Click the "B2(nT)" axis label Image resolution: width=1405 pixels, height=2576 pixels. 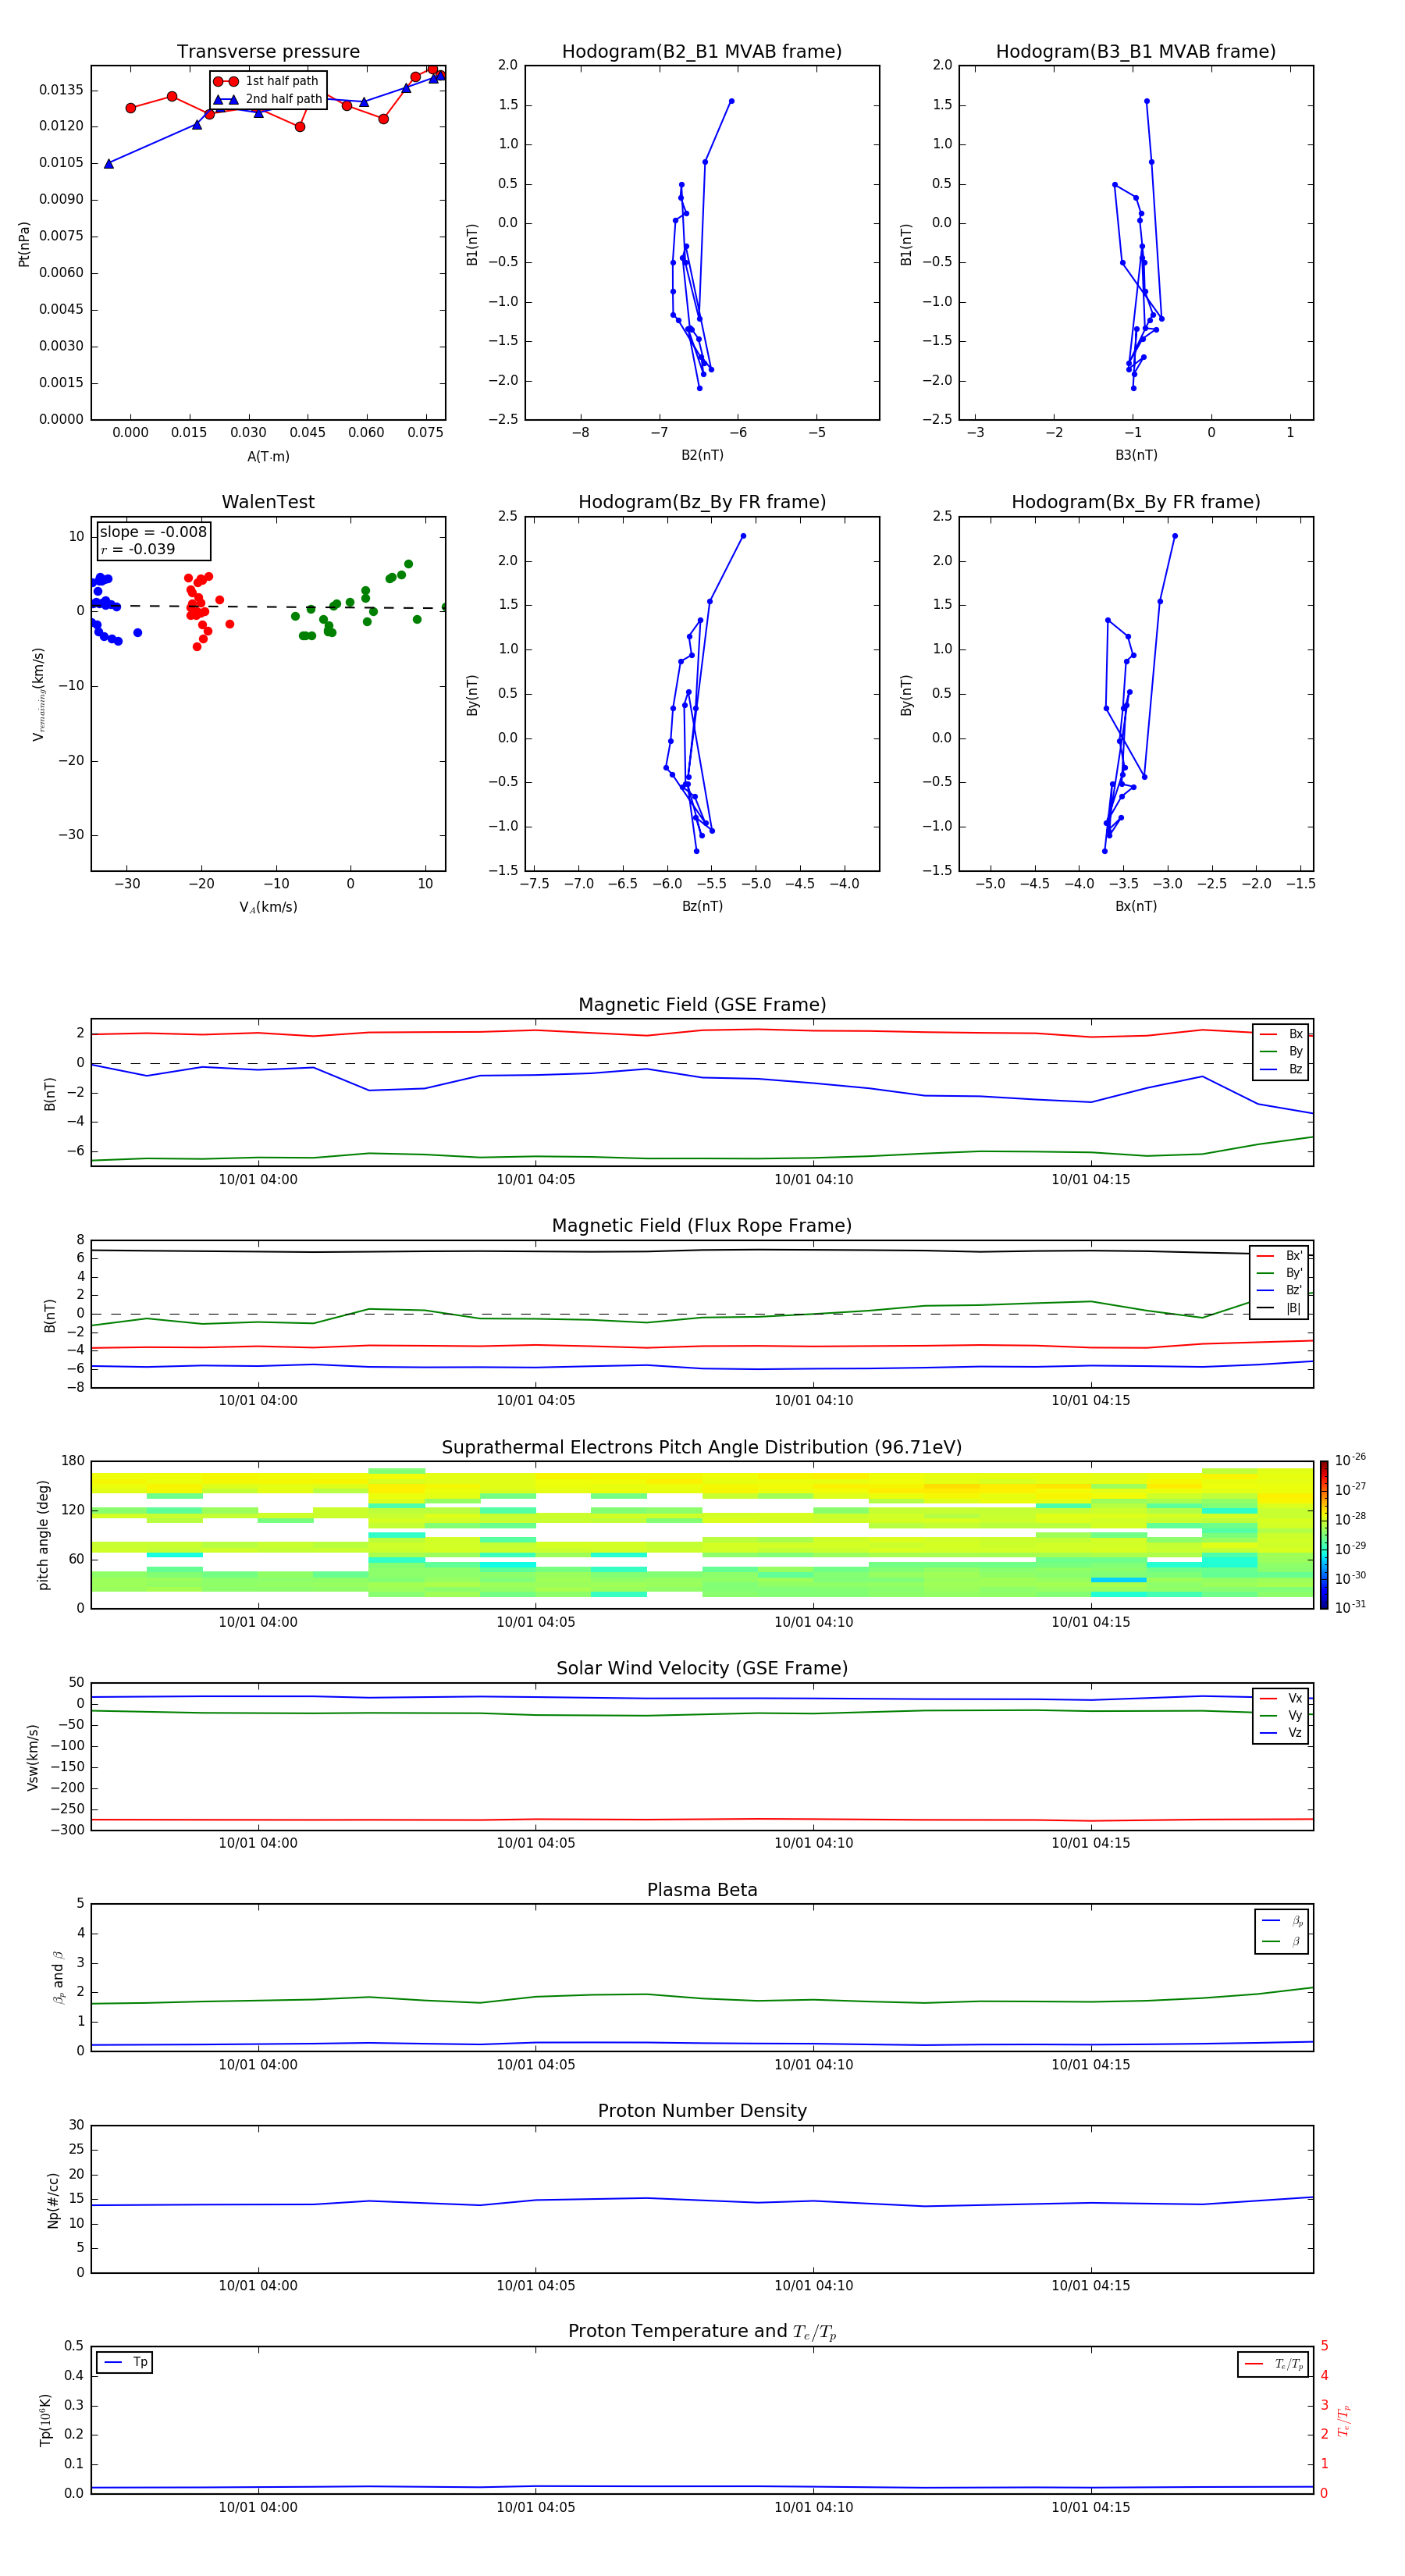click(702, 455)
